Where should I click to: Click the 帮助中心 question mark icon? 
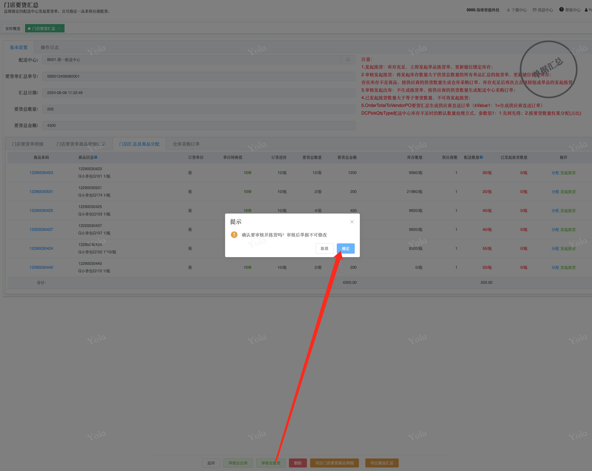pyautogui.click(x=562, y=10)
